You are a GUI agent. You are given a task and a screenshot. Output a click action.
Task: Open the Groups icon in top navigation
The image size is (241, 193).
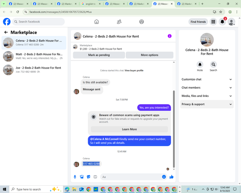pos(142,22)
